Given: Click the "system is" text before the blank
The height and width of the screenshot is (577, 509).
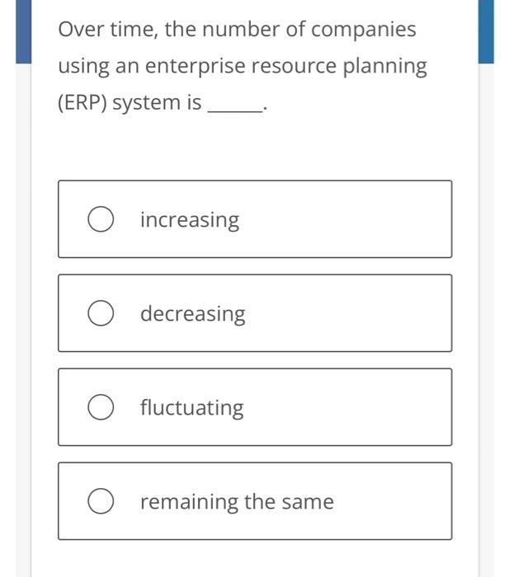Looking at the screenshot, I should click(156, 103).
